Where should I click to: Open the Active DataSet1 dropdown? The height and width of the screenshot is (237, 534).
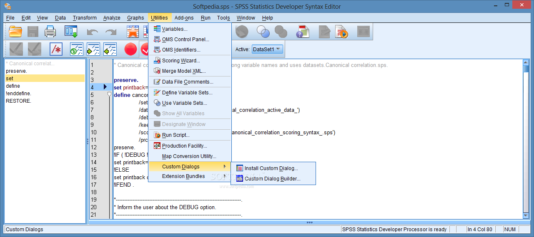[x=267, y=49]
